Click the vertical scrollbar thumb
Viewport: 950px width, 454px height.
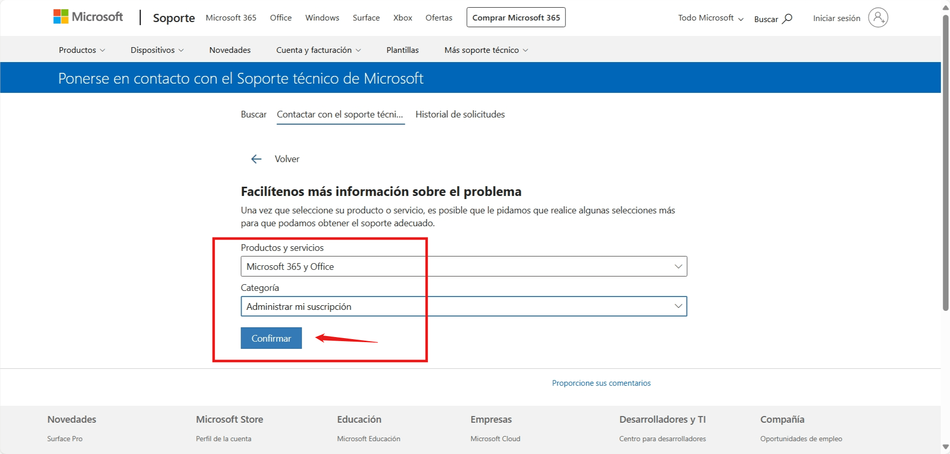(x=945, y=163)
